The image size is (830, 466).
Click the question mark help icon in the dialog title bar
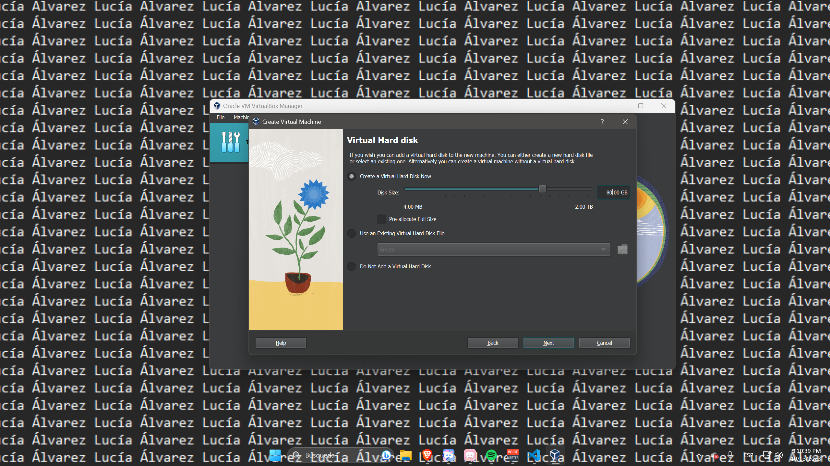click(x=602, y=122)
